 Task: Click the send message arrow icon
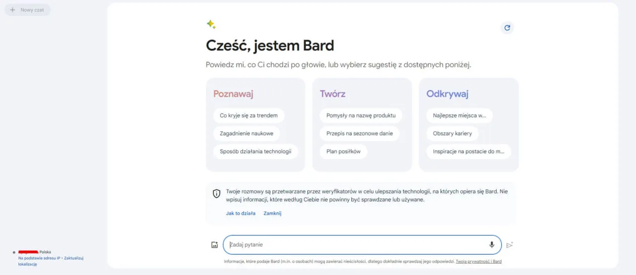(x=509, y=245)
